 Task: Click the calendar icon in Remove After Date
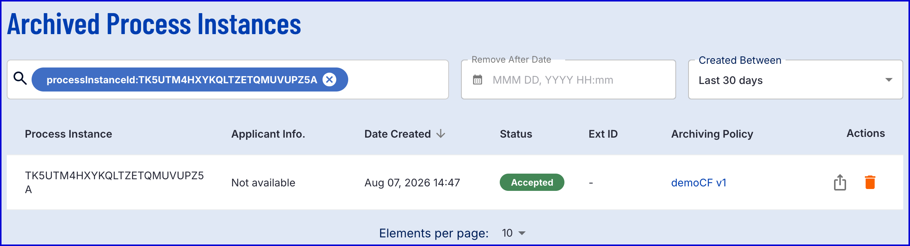tap(478, 80)
